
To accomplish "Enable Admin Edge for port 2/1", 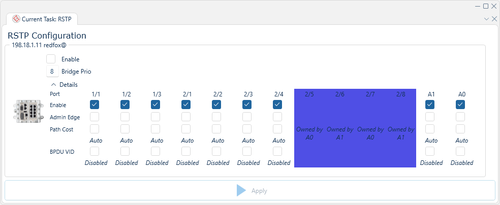I will [x=186, y=117].
